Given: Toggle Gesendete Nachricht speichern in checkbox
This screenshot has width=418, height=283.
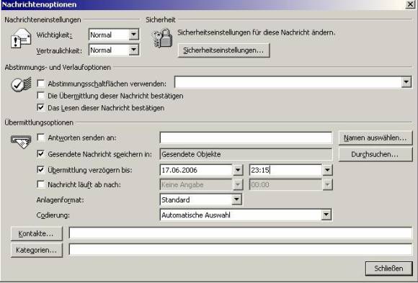Looking at the screenshot, I should click(41, 154).
